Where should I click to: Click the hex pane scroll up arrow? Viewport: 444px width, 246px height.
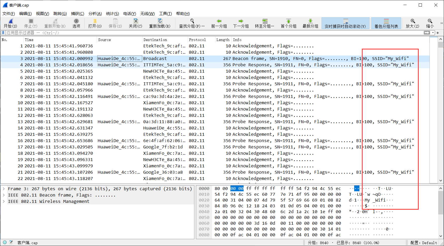tap(441, 188)
